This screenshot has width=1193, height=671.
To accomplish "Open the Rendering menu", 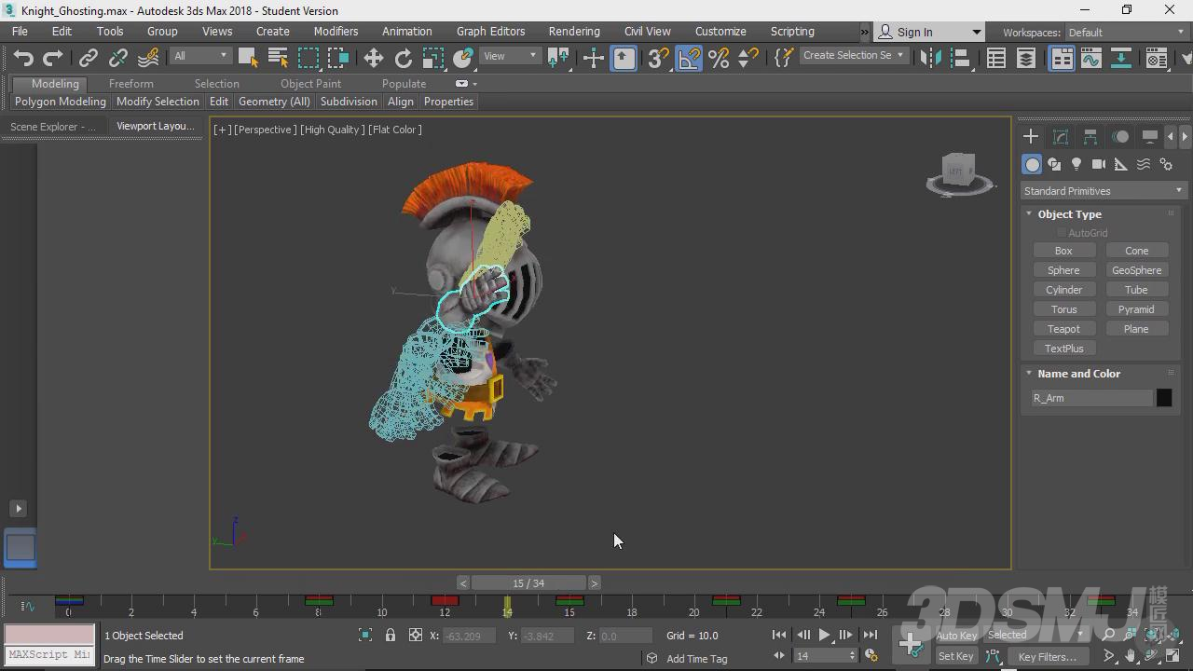I will (574, 32).
